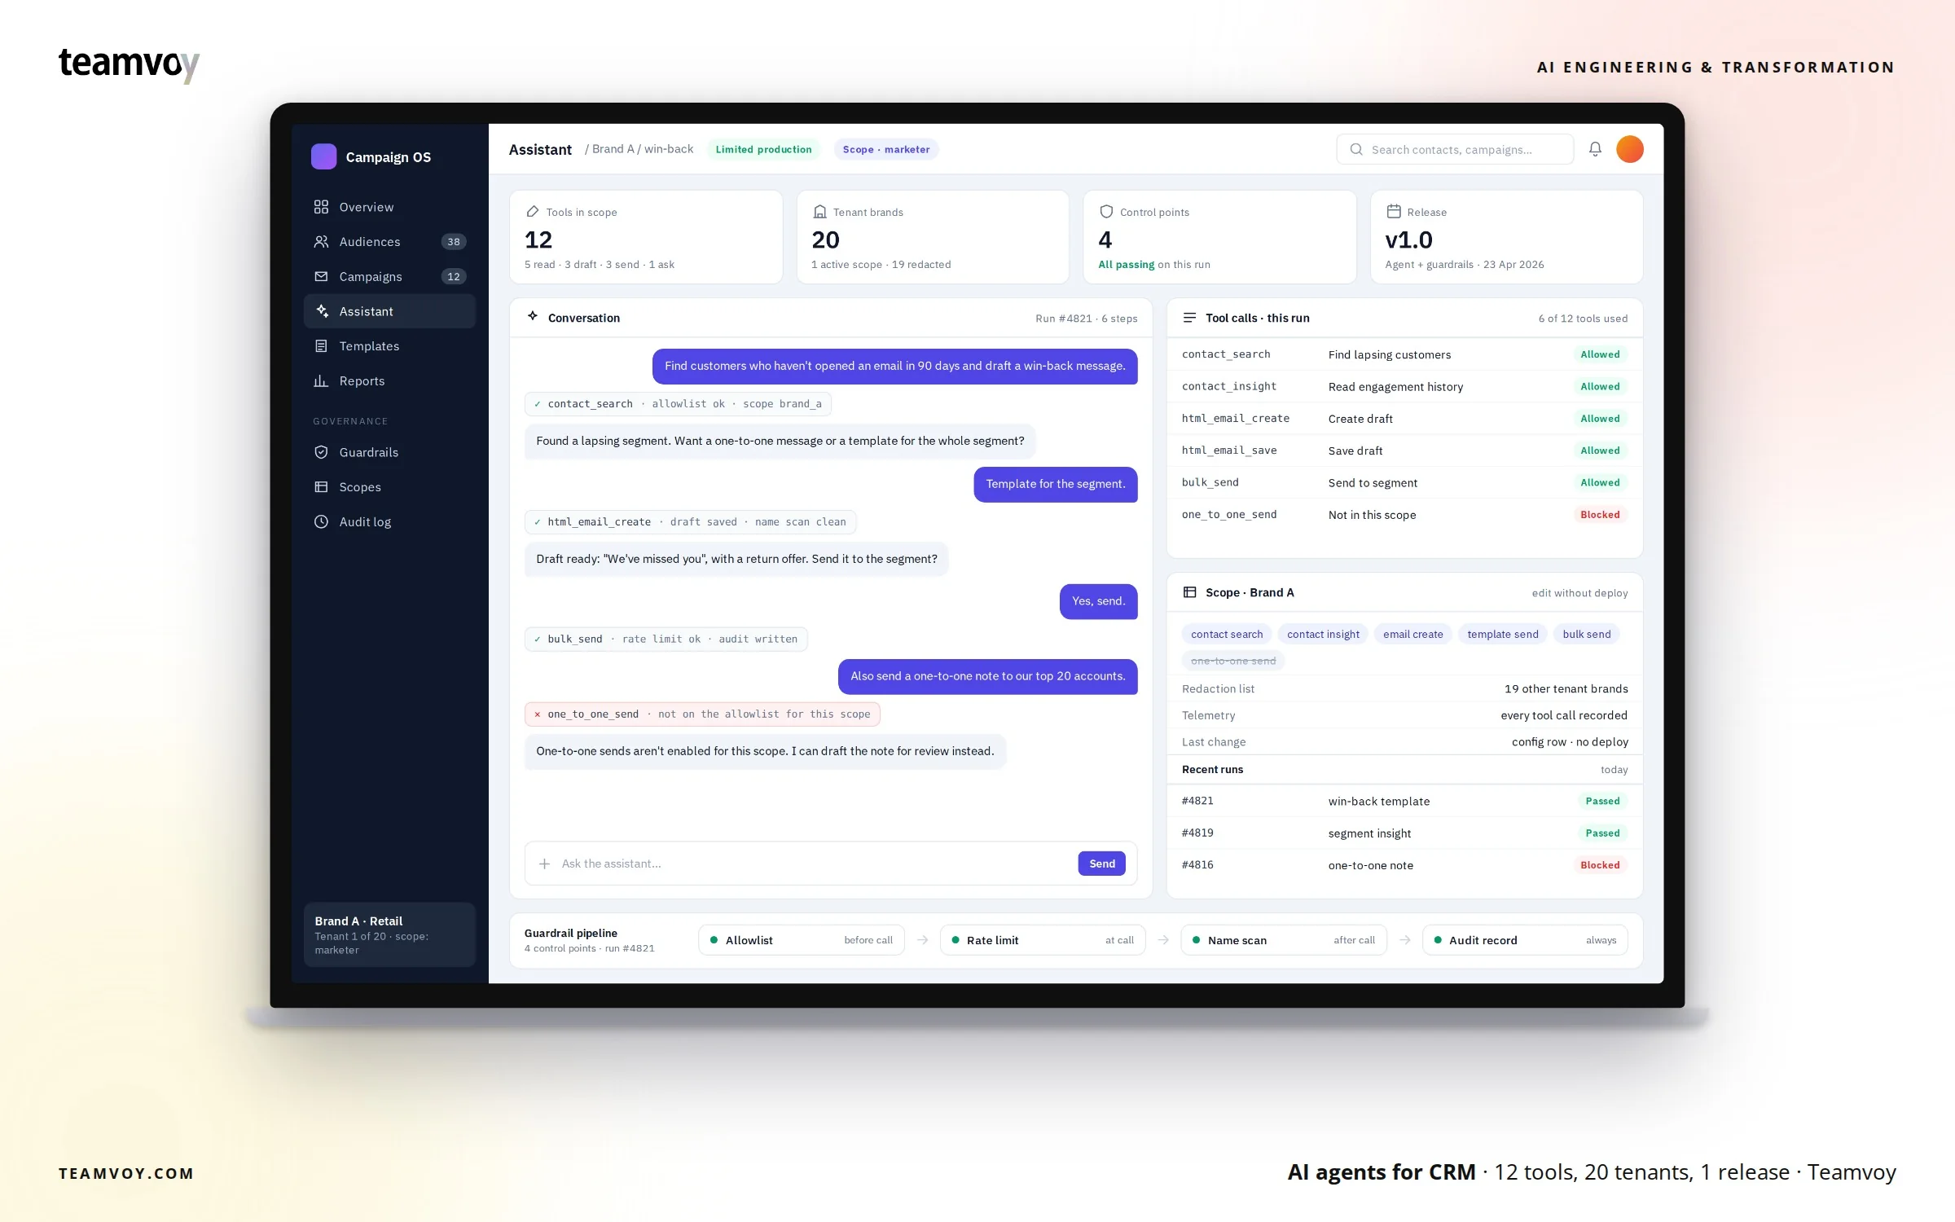Click the Tool calls list icon
The width and height of the screenshot is (1955, 1222).
1189,318
